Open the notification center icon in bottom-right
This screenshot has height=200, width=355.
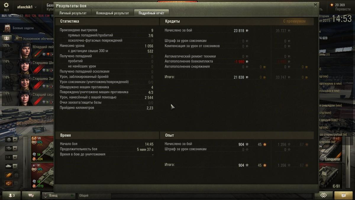(x=324, y=195)
